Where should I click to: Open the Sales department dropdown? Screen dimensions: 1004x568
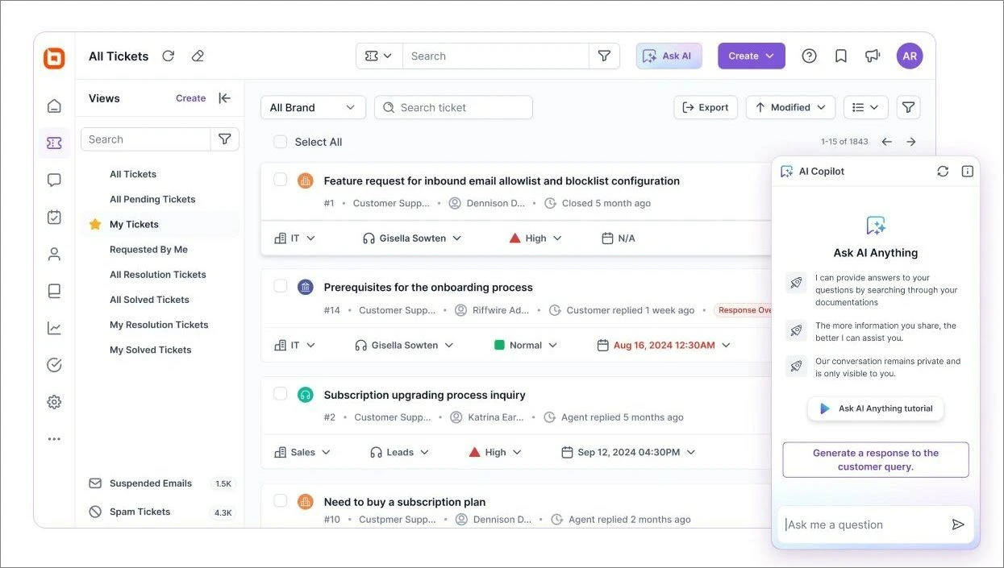303,452
